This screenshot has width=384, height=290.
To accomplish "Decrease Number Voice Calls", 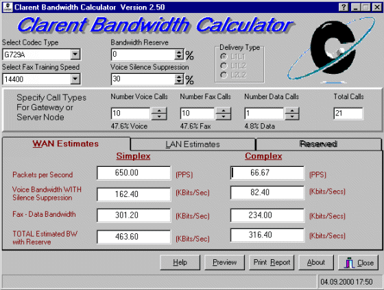I will coord(159,116).
